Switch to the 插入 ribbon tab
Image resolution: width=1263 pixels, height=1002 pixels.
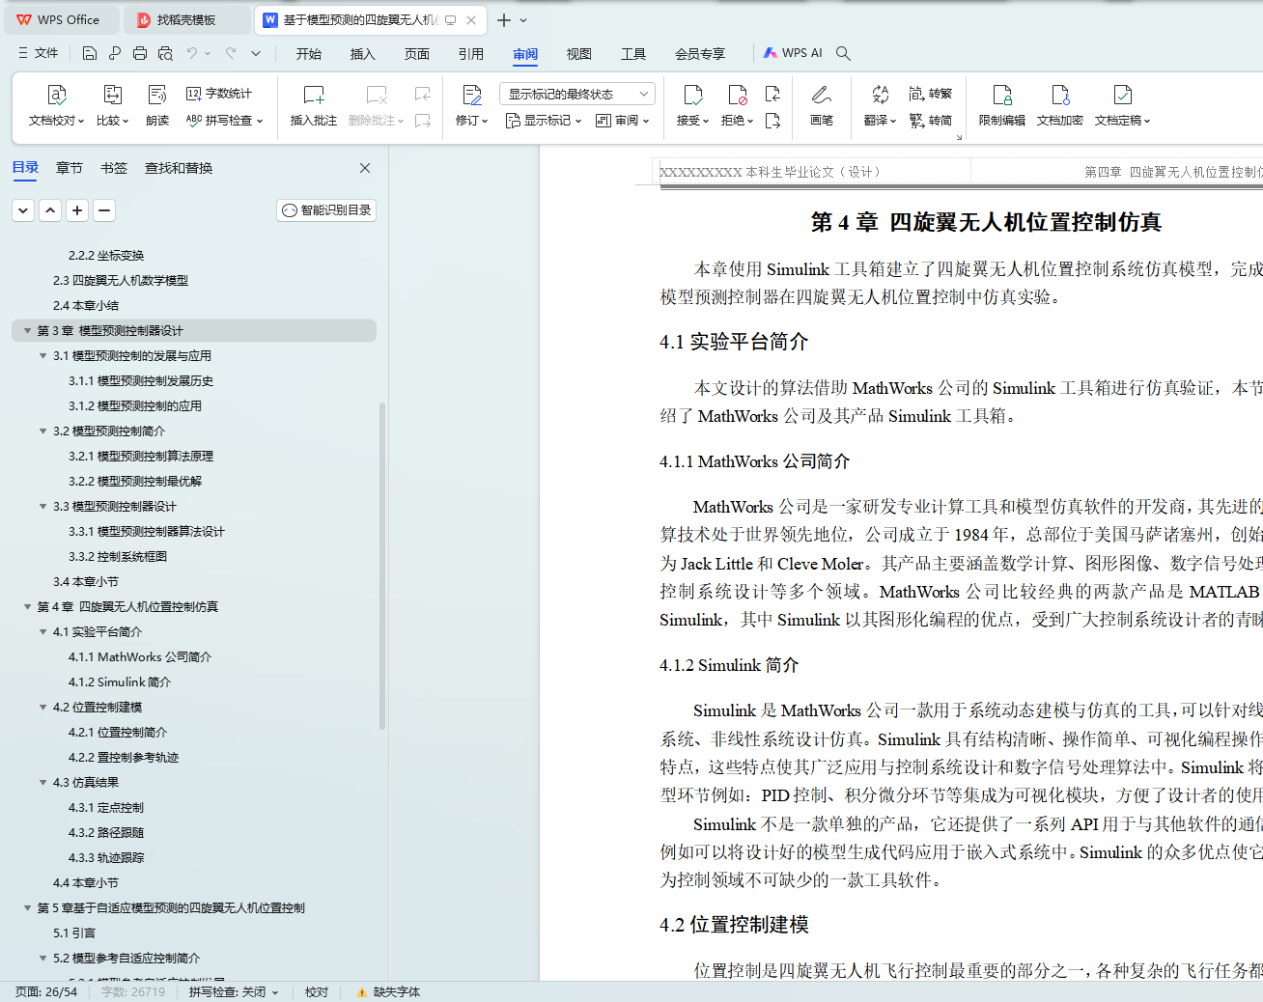pyautogui.click(x=363, y=54)
